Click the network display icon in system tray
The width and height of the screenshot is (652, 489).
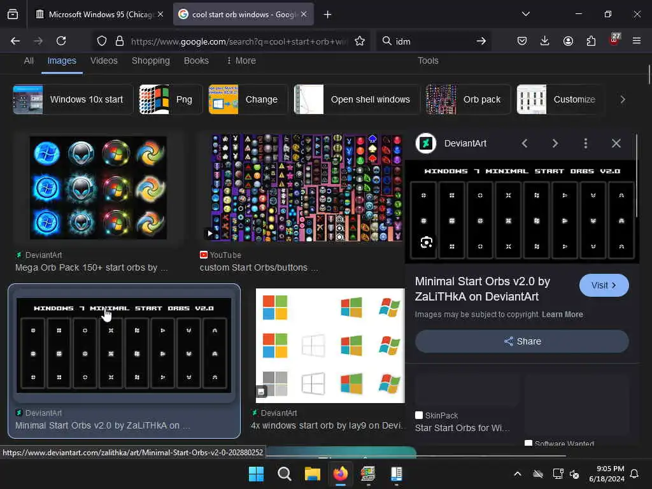point(558,474)
